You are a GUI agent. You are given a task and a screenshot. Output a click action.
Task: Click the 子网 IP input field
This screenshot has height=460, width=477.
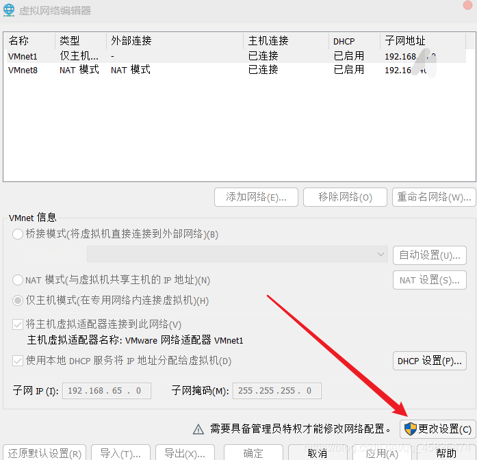pyautogui.click(x=107, y=391)
